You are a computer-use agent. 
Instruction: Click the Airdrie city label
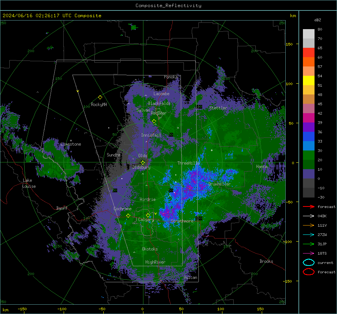point(148,199)
